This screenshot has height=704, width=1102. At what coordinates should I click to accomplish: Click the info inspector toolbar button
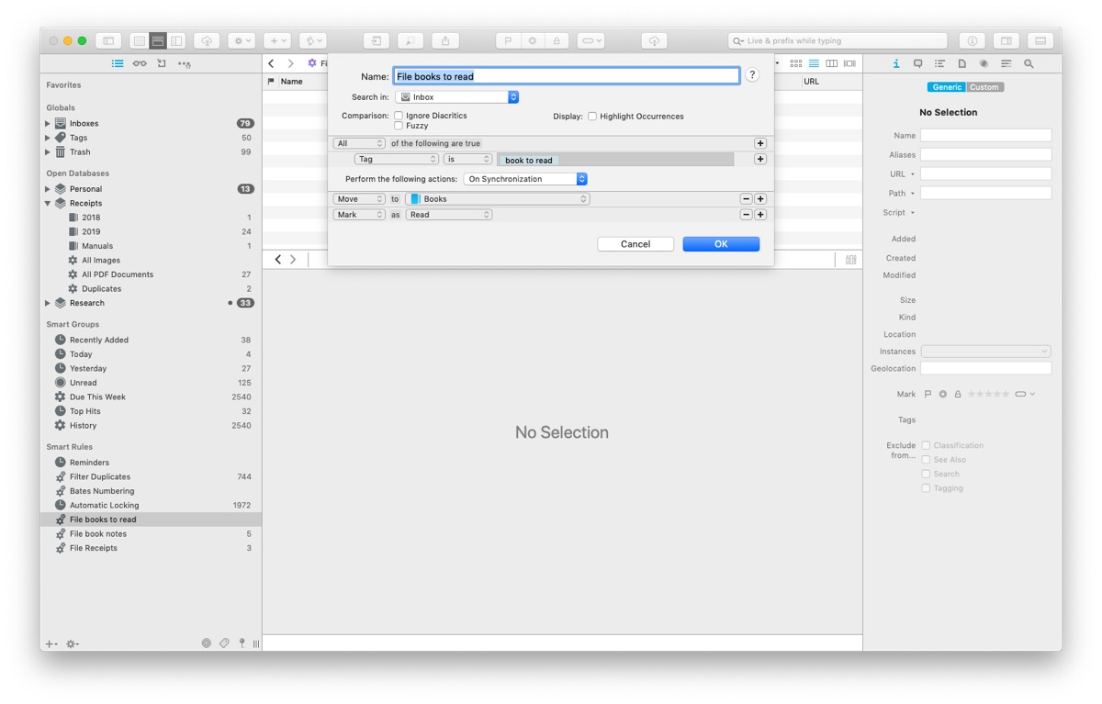[x=972, y=41]
